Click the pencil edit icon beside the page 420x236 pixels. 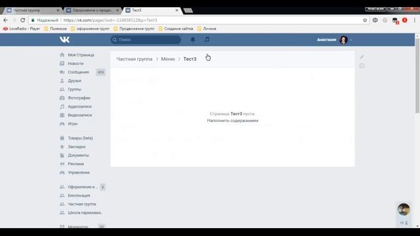coord(362,57)
